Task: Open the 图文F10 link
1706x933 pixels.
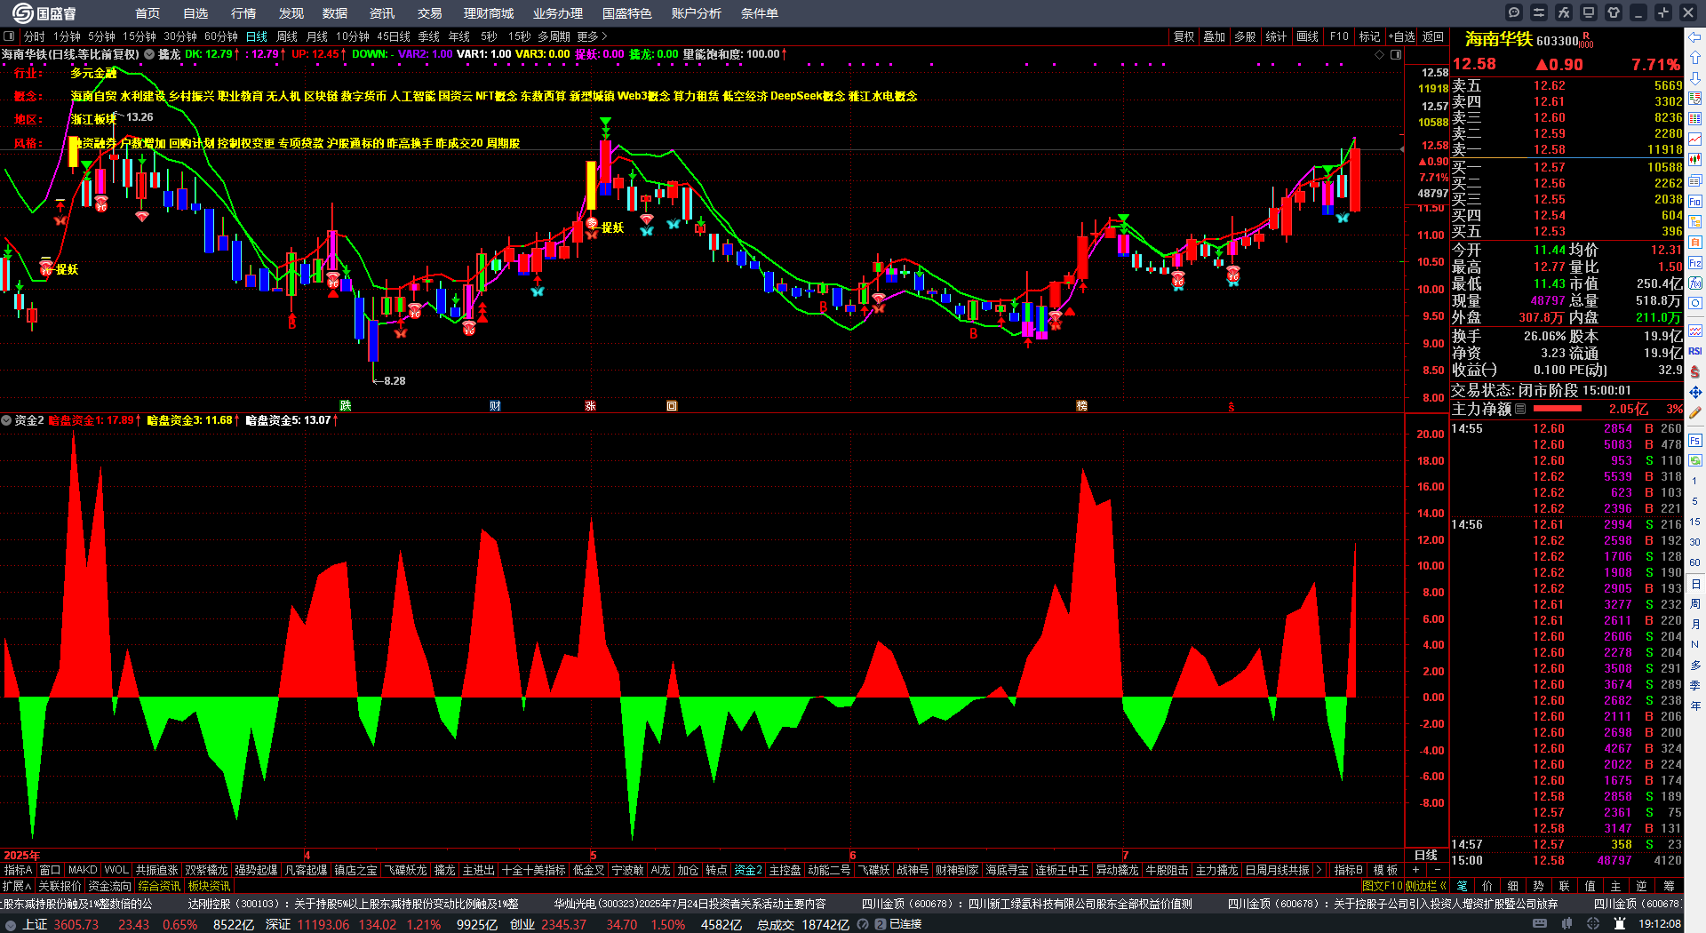Action: pos(1383,886)
